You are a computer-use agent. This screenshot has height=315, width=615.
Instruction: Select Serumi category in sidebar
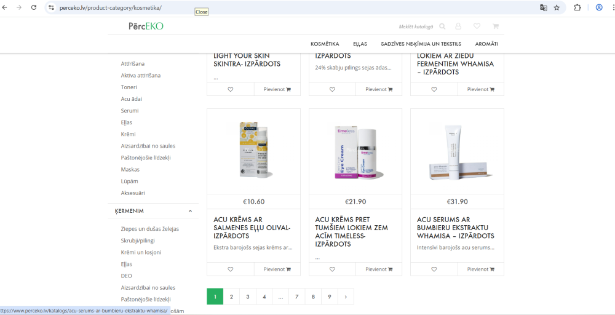pyautogui.click(x=130, y=111)
